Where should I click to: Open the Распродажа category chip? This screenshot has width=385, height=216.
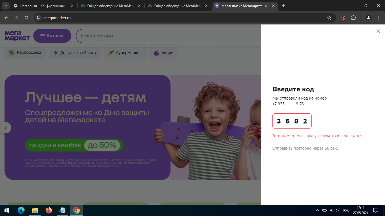point(25,53)
